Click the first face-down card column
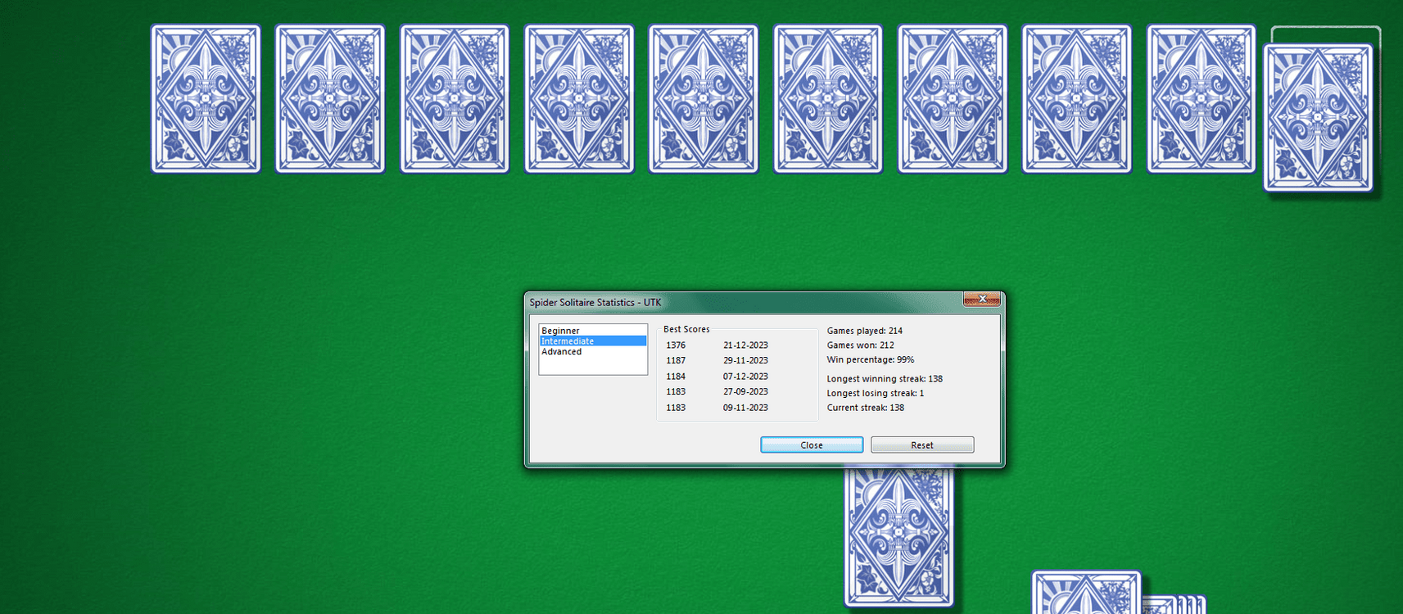Viewport: 1403px width, 614px height. click(x=206, y=99)
